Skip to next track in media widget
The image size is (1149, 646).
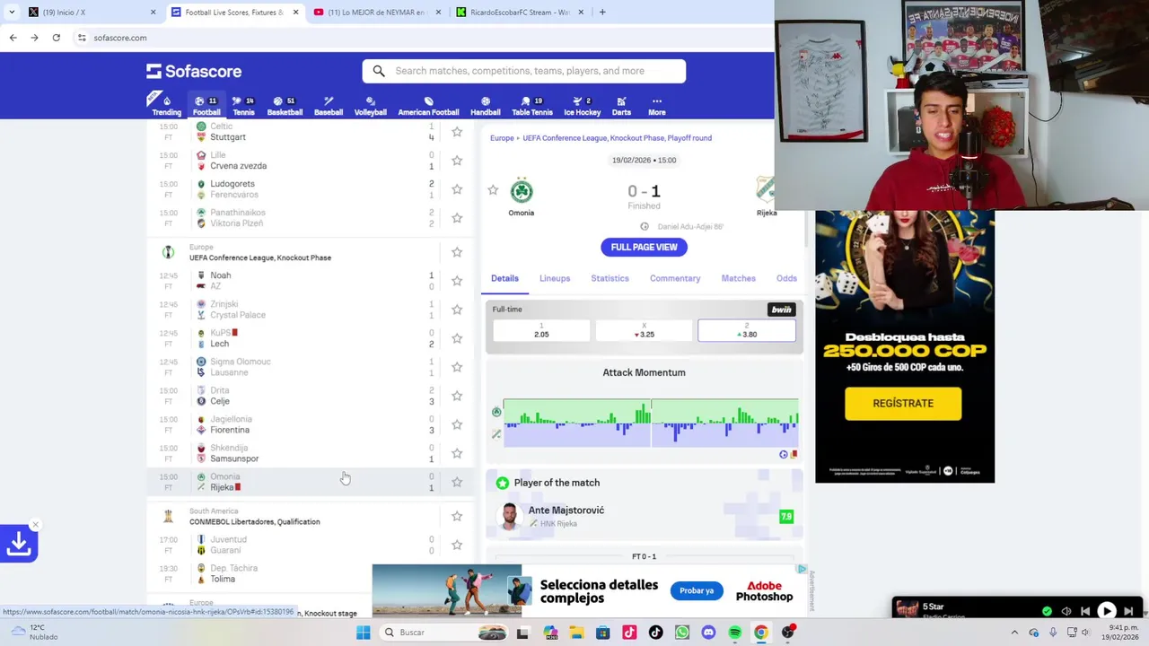1128,611
